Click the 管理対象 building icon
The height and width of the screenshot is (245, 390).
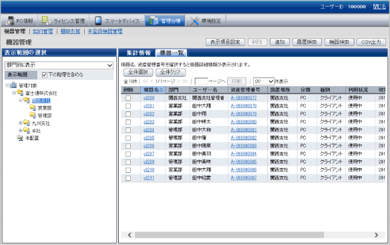pyautogui.click(x=13, y=85)
